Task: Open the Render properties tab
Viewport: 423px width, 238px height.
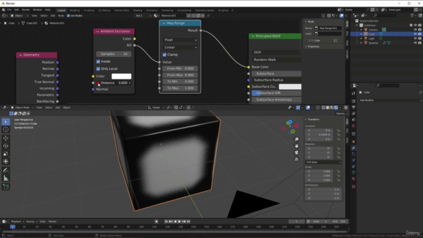Action: (354, 101)
